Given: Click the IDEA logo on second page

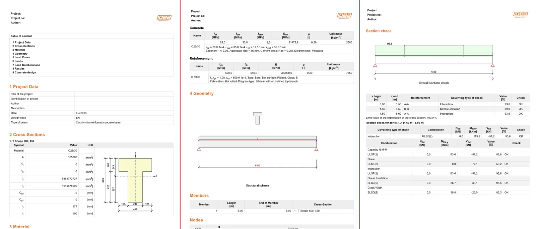Looking at the screenshot, I should [344, 15].
